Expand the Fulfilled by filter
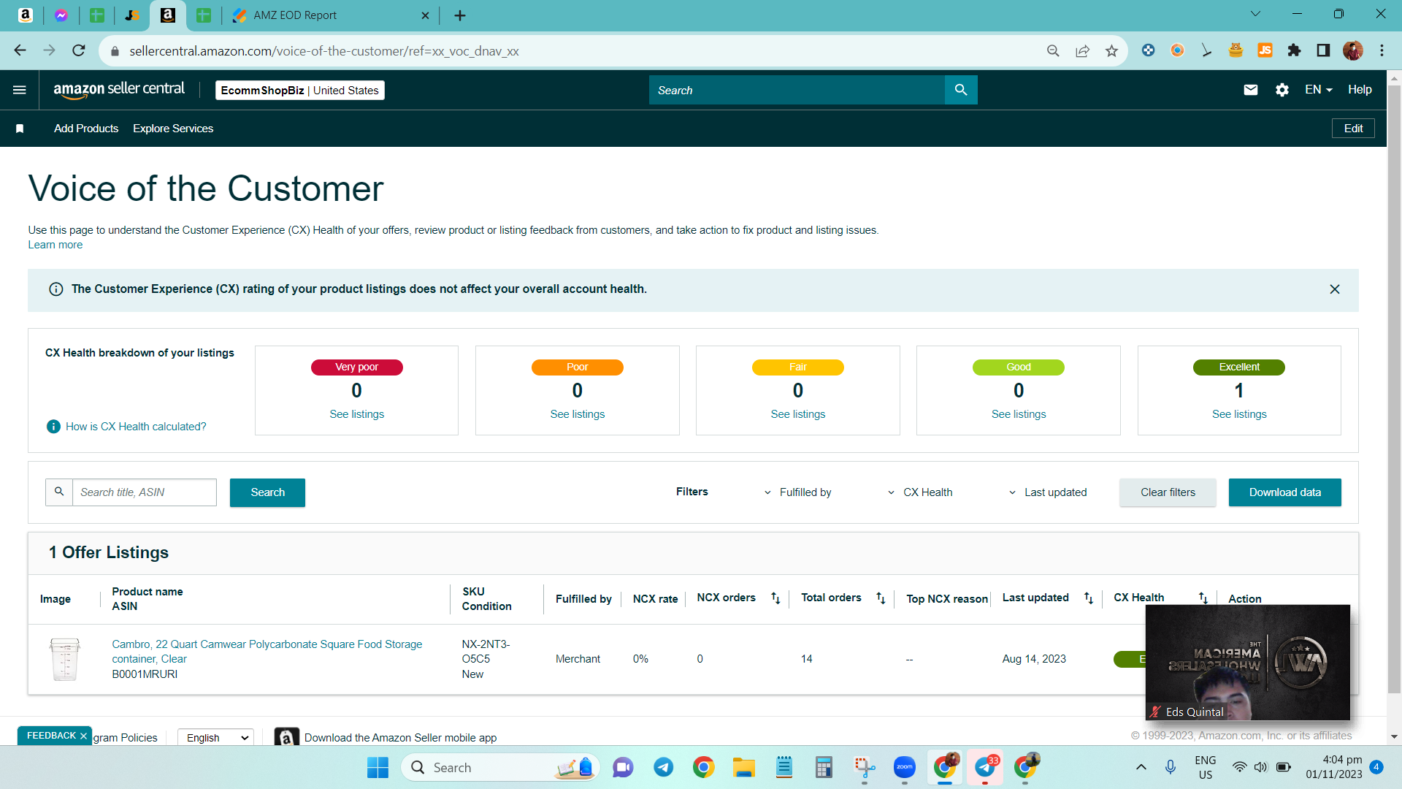 pyautogui.click(x=797, y=492)
